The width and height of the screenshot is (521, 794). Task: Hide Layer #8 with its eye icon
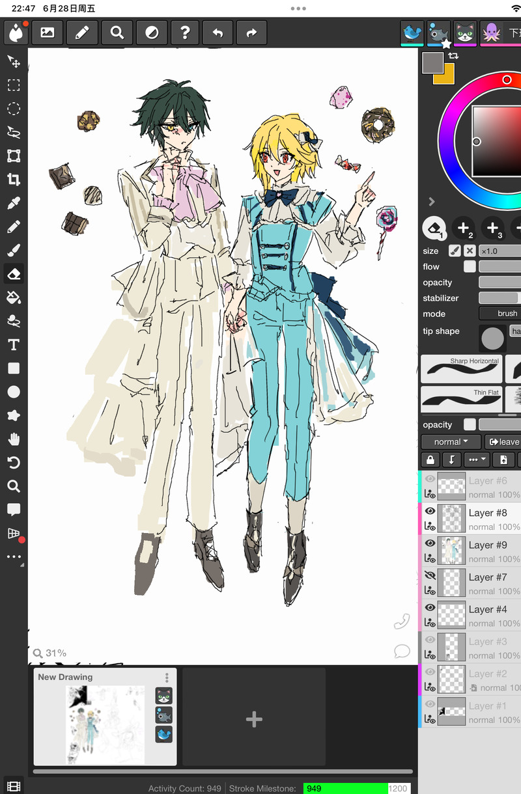pos(430,510)
